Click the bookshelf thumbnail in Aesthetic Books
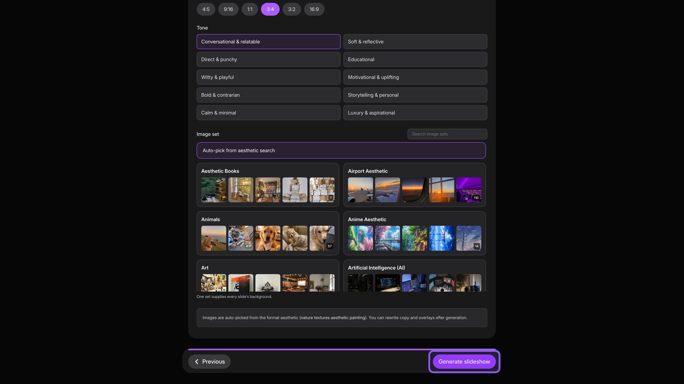This screenshot has width=684, height=384. click(268, 190)
